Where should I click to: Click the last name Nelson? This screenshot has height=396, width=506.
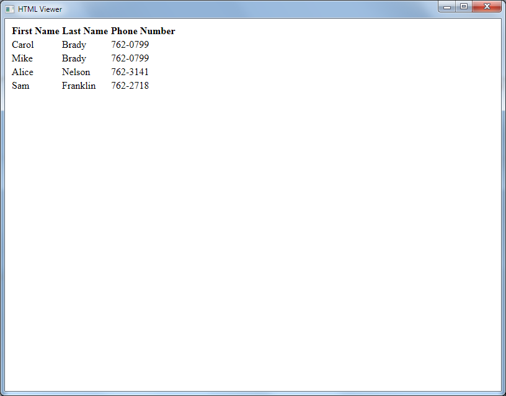pyautogui.click(x=76, y=72)
